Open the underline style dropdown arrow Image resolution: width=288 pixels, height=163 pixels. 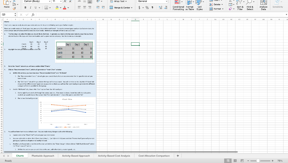tap(39, 8)
